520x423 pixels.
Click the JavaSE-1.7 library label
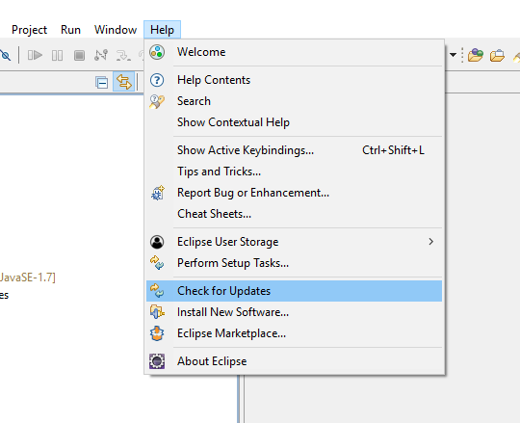pyautogui.click(x=28, y=278)
